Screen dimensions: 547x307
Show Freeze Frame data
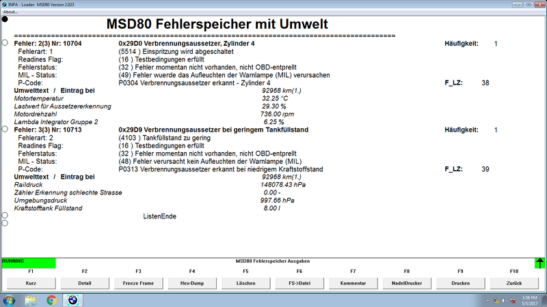click(138, 282)
